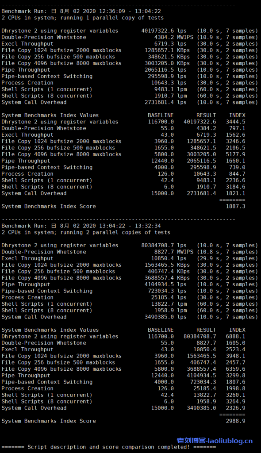261x453 pixels.
Task: Select the index value 3299.8
Action: (236, 376)
